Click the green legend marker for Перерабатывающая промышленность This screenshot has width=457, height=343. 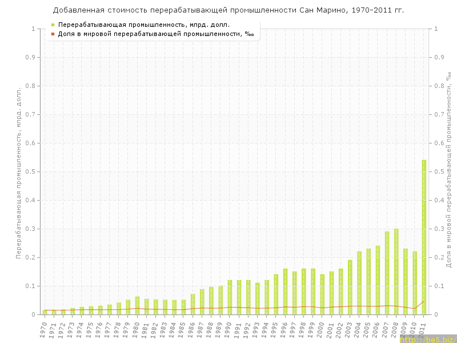(53, 25)
